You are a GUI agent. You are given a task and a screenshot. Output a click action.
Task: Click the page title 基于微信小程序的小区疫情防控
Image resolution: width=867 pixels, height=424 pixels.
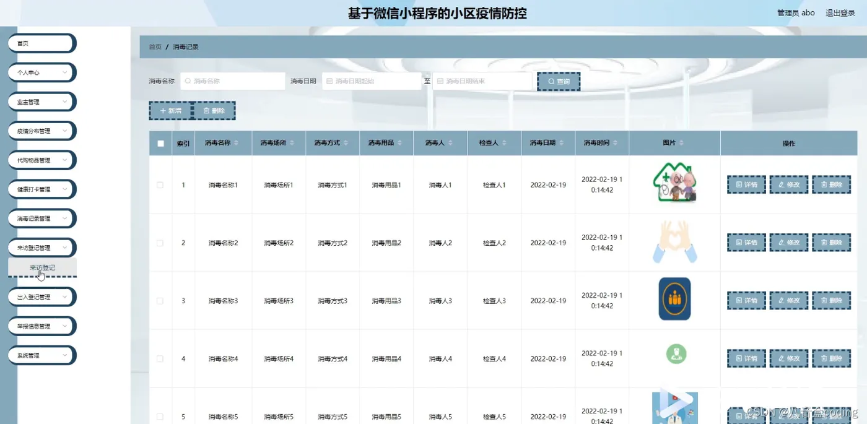point(437,13)
